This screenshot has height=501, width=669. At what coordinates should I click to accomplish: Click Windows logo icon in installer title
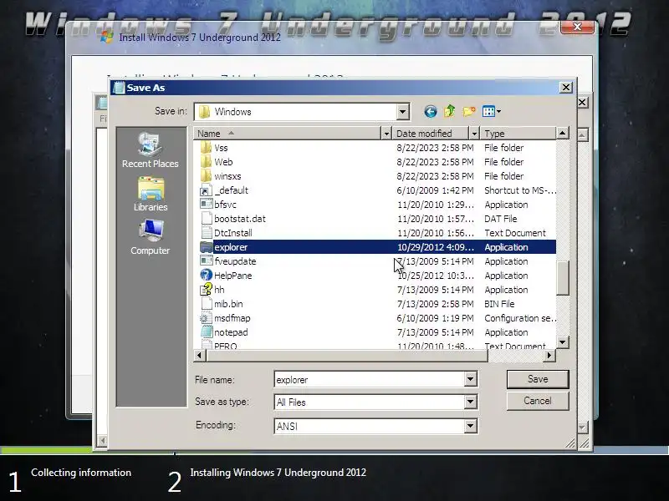coord(107,37)
